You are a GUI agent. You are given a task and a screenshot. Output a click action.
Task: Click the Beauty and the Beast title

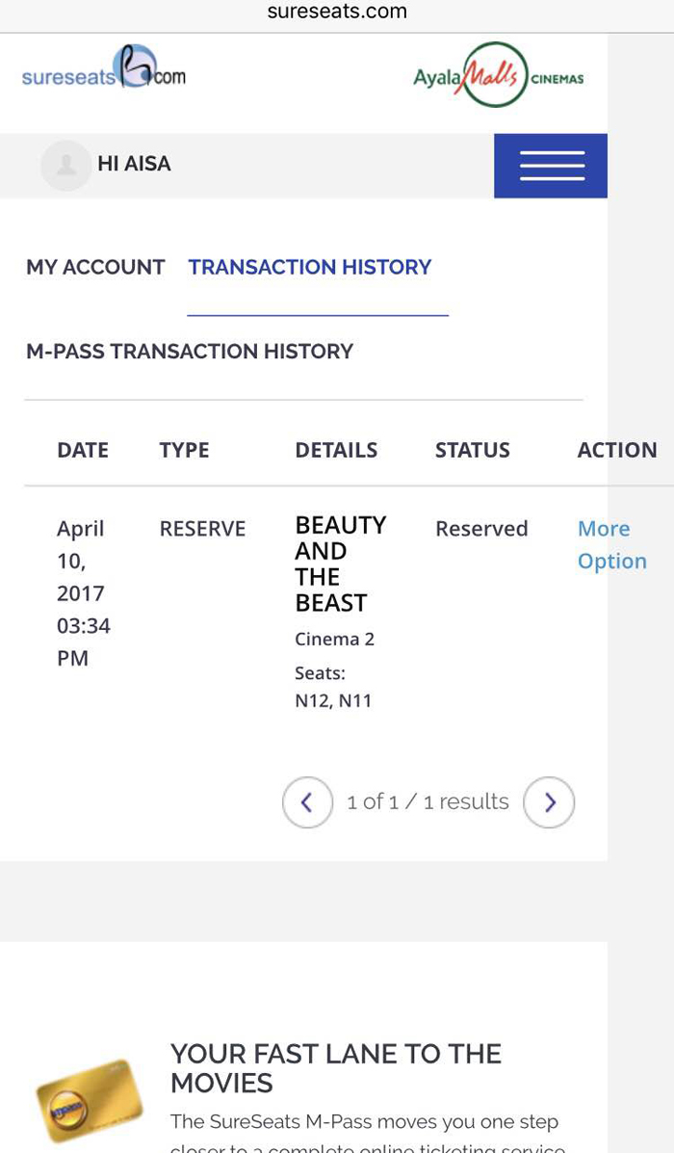(340, 563)
